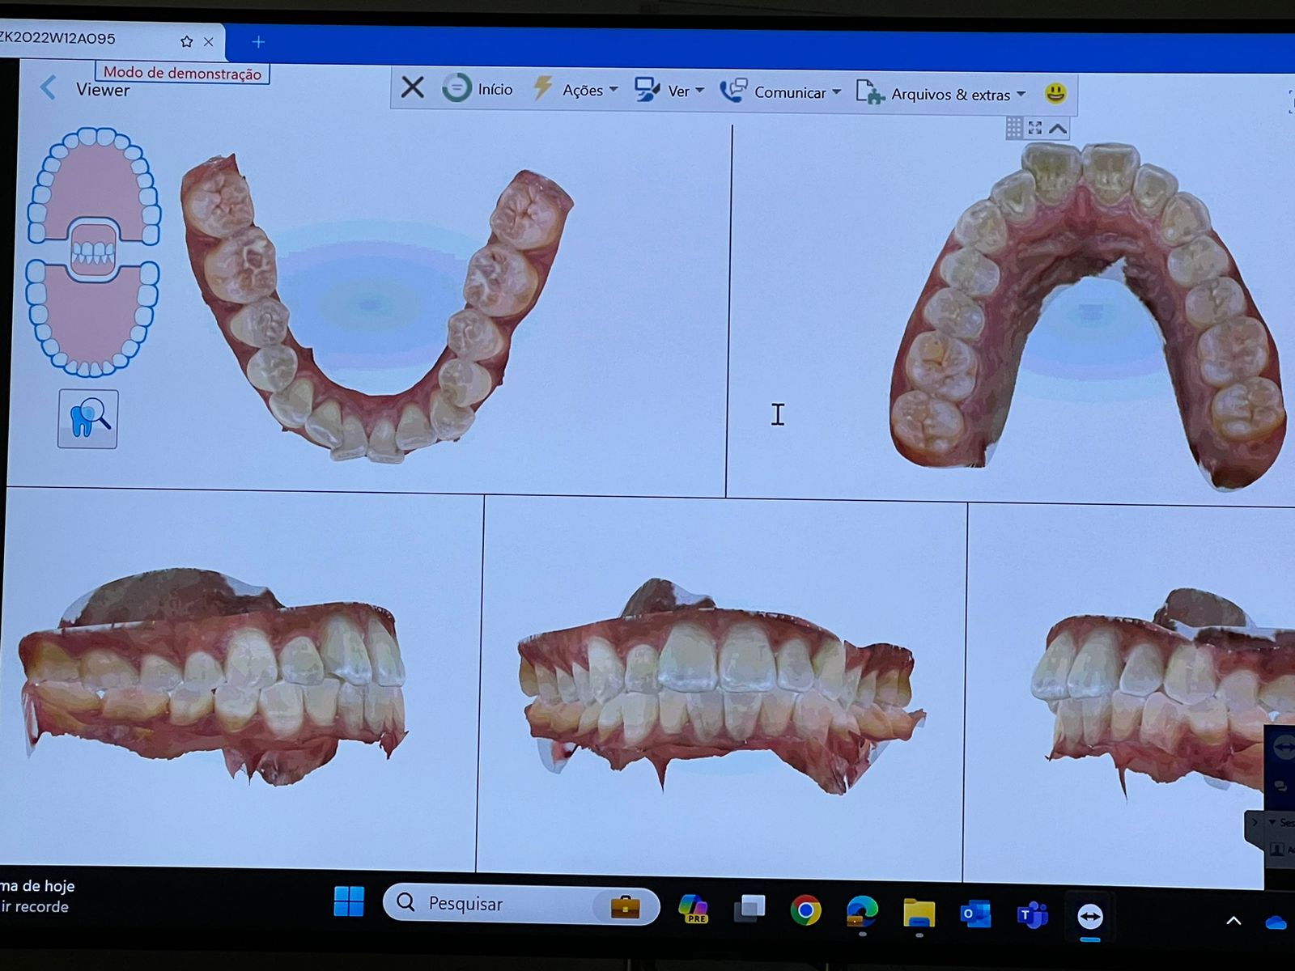Click the smiley face feedback icon
The width and height of the screenshot is (1295, 971).
point(1055,94)
